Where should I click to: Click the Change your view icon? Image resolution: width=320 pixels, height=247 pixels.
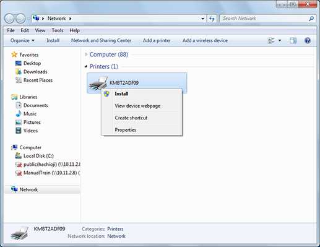click(x=271, y=40)
